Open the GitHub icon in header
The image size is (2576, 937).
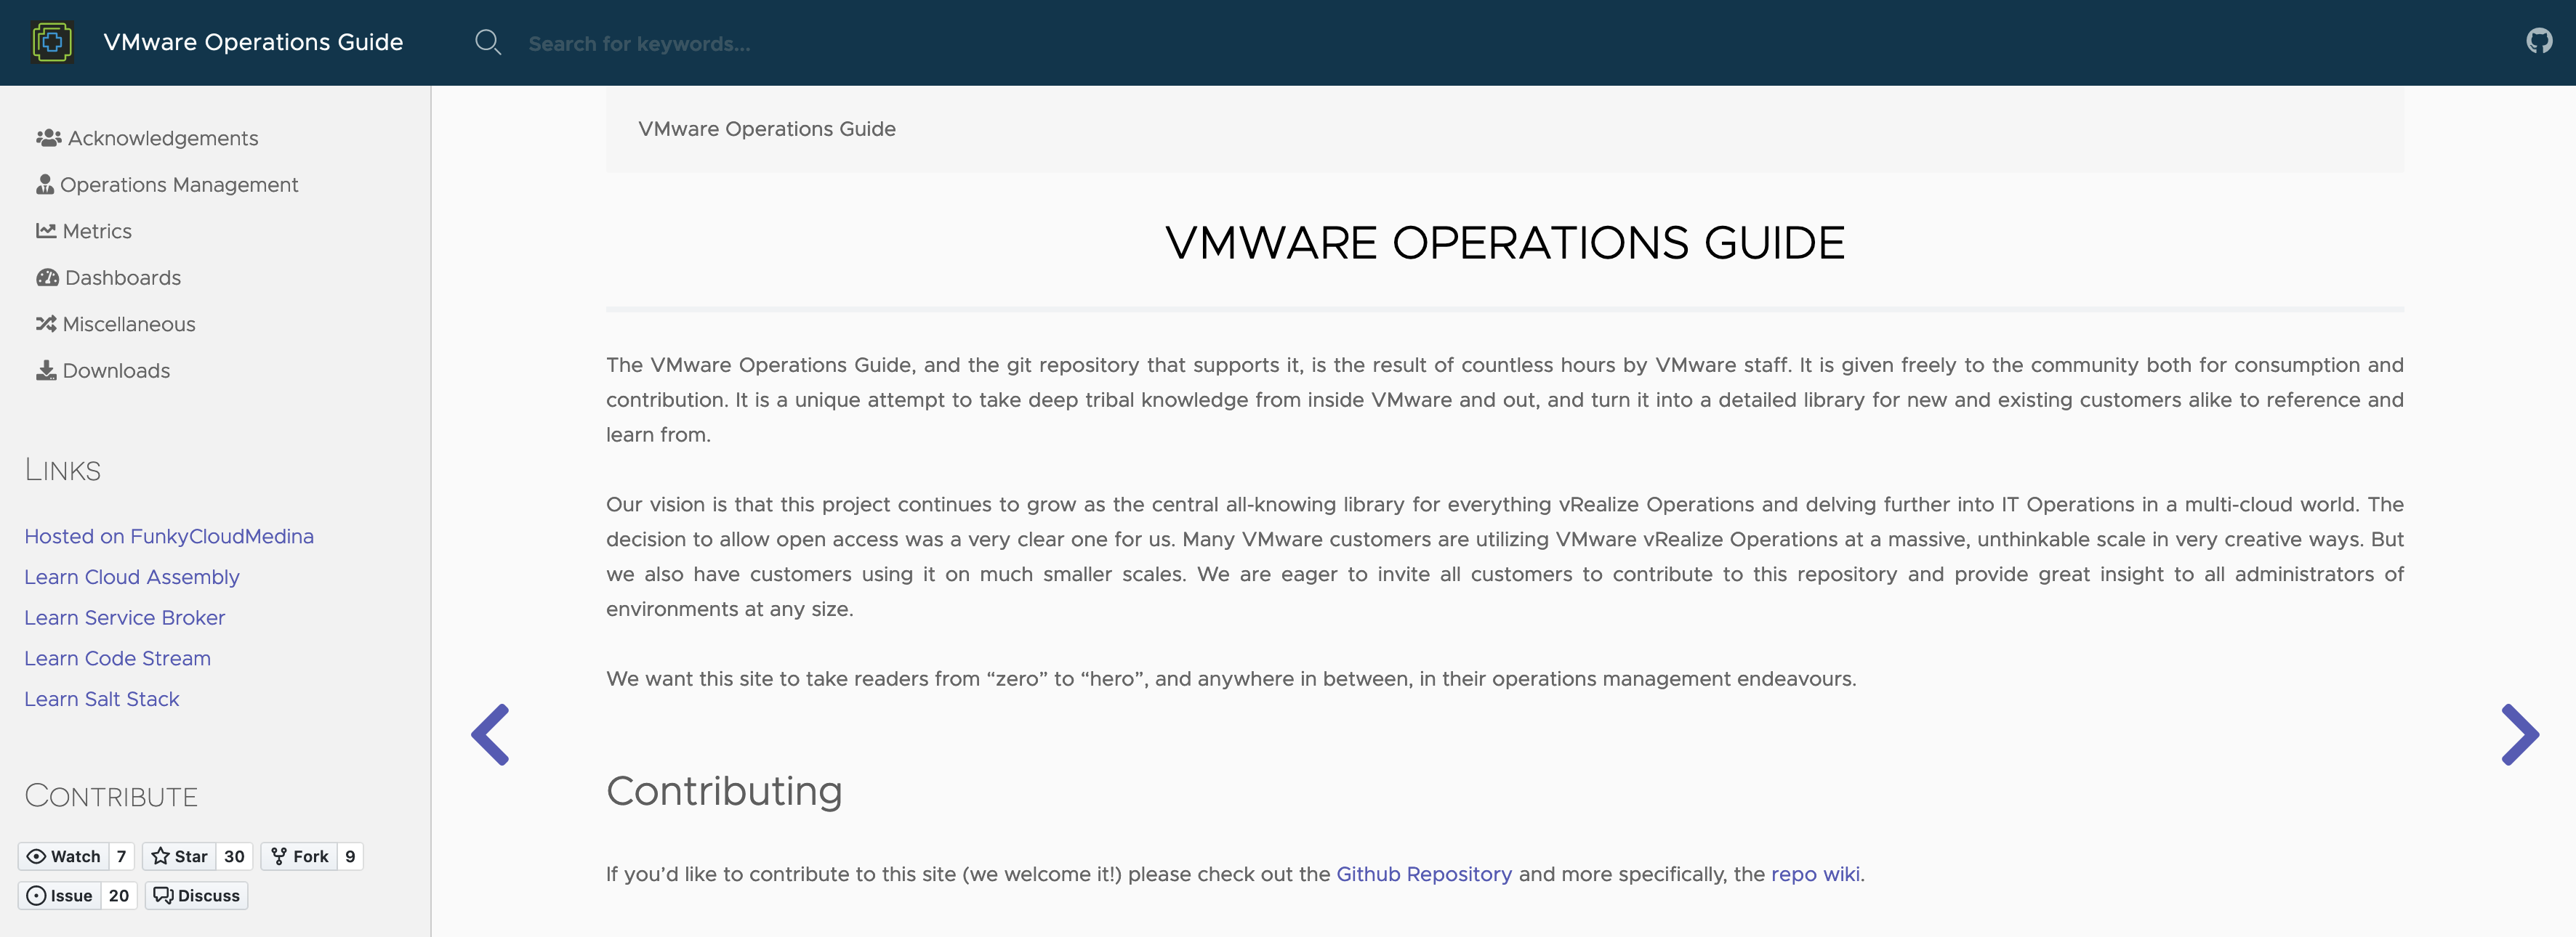coord(2538,41)
